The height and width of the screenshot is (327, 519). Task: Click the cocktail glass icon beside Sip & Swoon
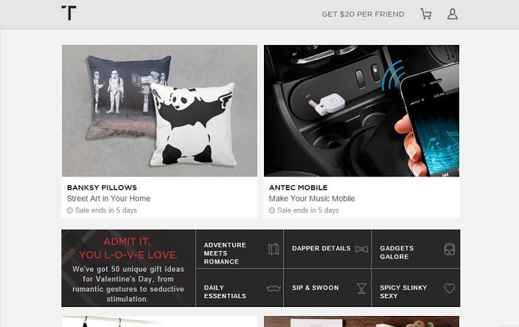click(x=361, y=289)
